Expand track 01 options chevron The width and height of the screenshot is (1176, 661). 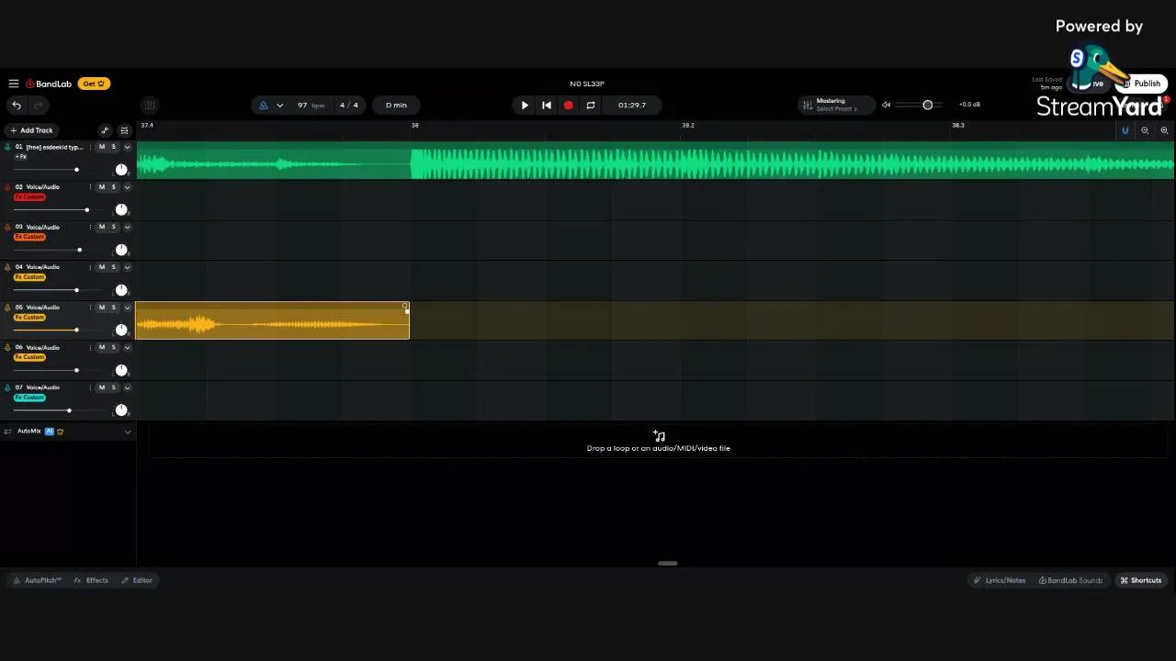[x=127, y=148]
